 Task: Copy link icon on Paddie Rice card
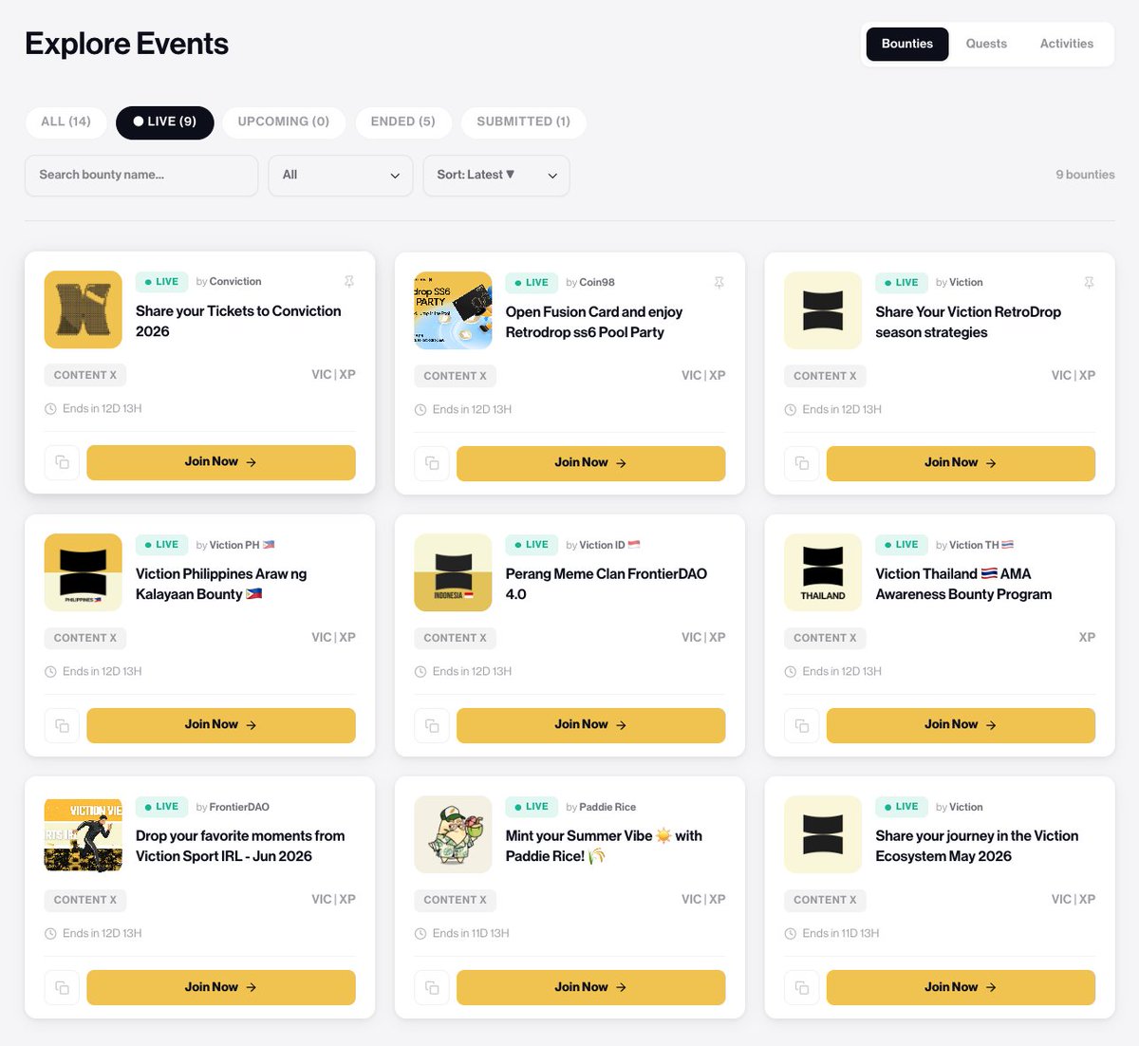point(432,987)
